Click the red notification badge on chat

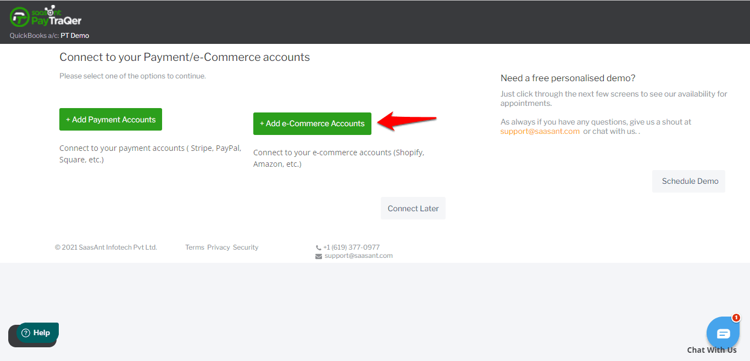click(x=736, y=318)
